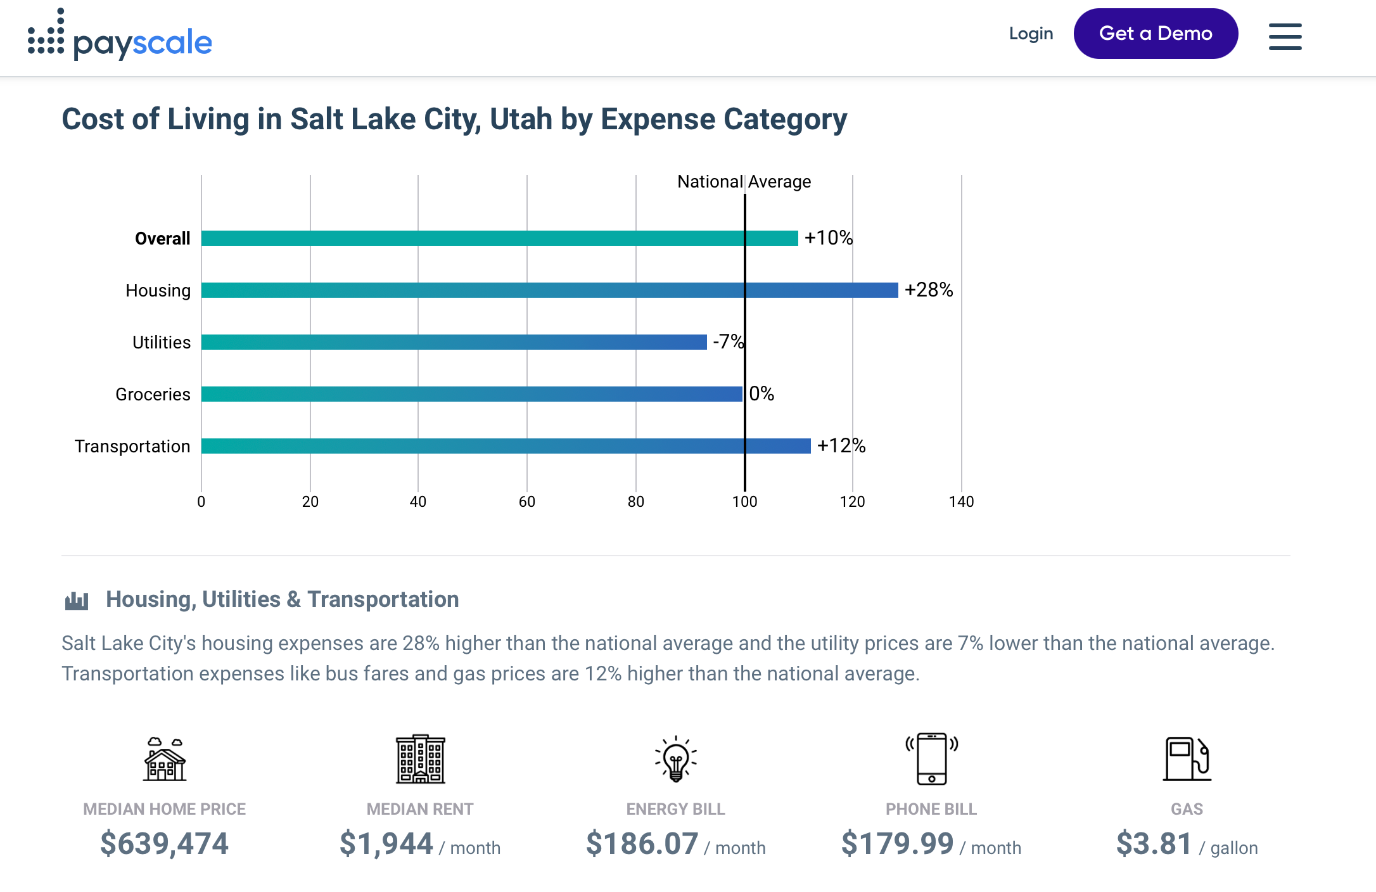
Task: Click the $1,944 median rent value
Action: click(386, 844)
